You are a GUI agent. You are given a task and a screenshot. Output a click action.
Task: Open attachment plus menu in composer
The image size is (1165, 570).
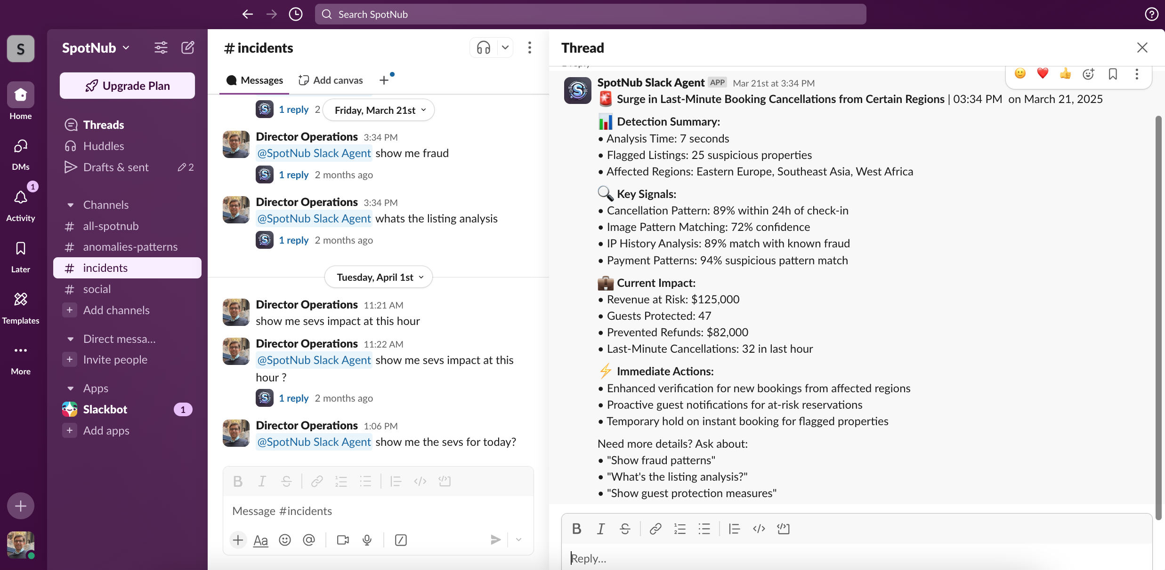point(238,540)
